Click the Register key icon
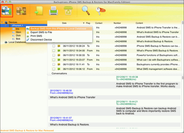The height and width of the screenshot is (133, 184). 101,11
